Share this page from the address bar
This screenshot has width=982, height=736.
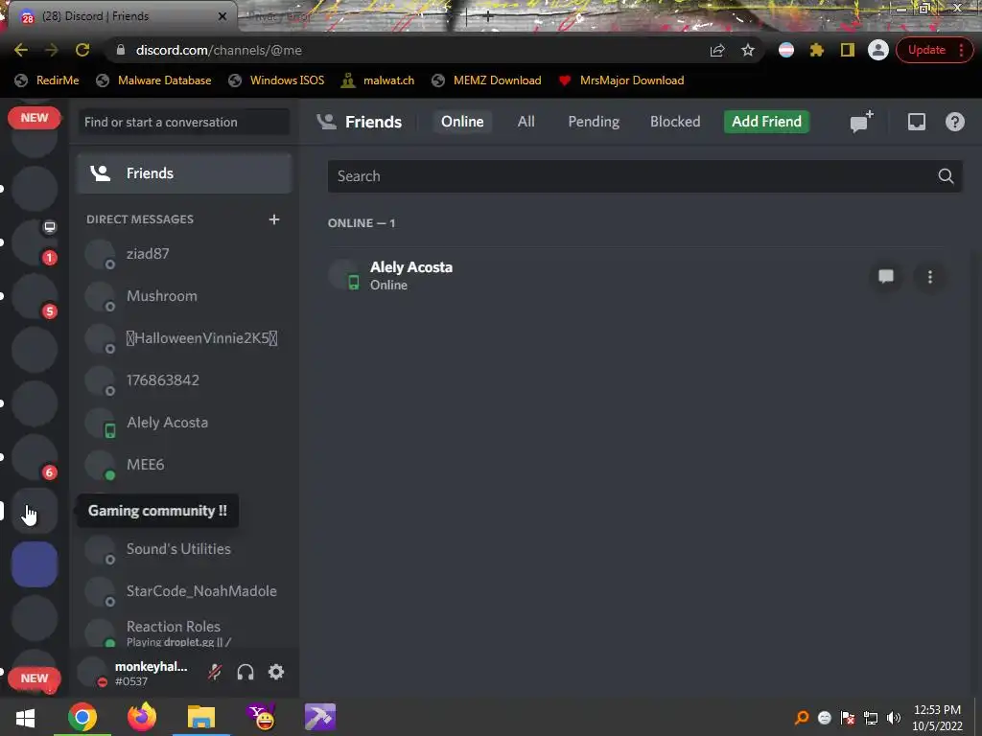717,50
